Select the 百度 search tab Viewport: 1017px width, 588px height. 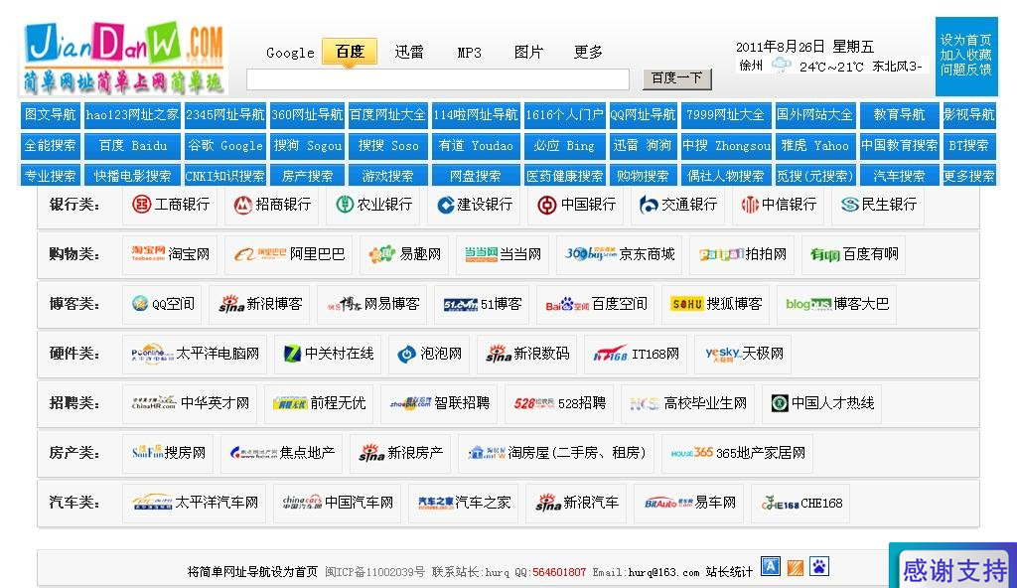[x=350, y=52]
